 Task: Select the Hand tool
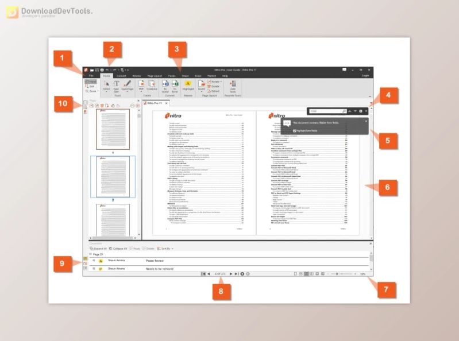91,82
